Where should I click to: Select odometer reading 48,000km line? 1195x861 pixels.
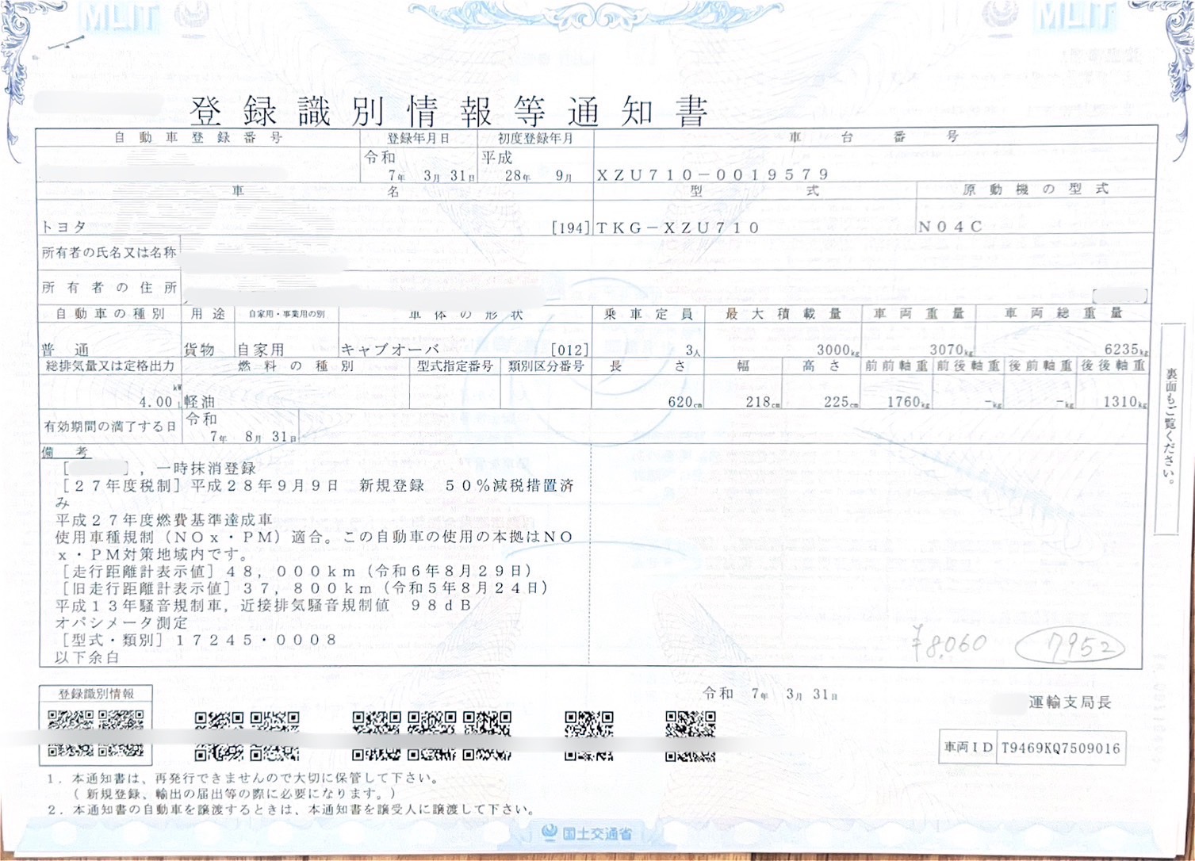[x=297, y=572]
